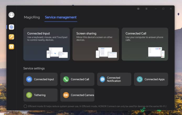Open Tethering service settings
The height and width of the screenshot is (115, 182).
click(x=40, y=95)
